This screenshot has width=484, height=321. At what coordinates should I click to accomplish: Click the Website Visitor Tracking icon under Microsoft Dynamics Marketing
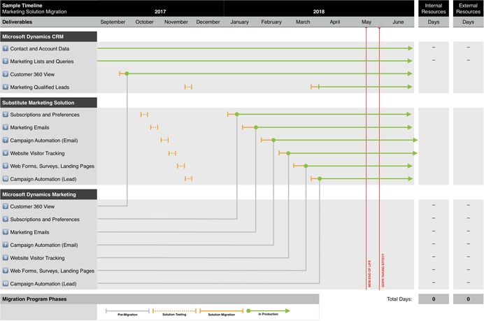click(6, 258)
